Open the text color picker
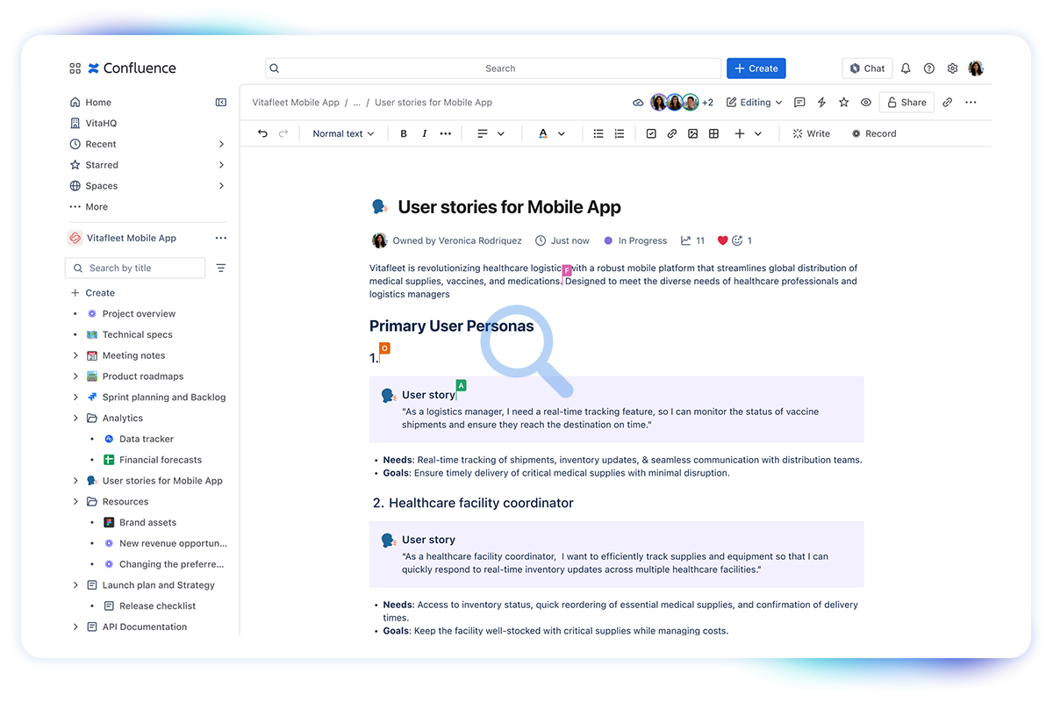This screenshot has height=702, width=1053. pyautogui.click(x=543, y=134)
